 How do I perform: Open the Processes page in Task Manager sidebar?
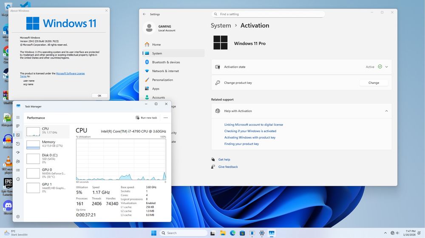(x=18, y=126)
